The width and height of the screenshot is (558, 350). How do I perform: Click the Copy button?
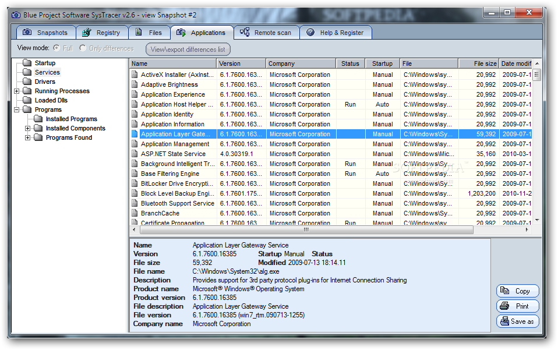[518, 291]
